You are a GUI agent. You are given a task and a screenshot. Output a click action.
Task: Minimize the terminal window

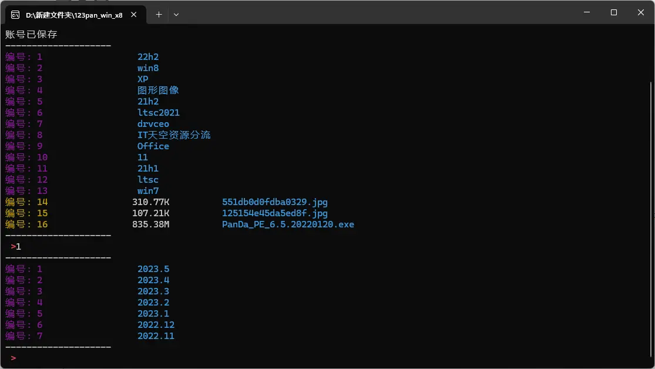pos(586,12)
